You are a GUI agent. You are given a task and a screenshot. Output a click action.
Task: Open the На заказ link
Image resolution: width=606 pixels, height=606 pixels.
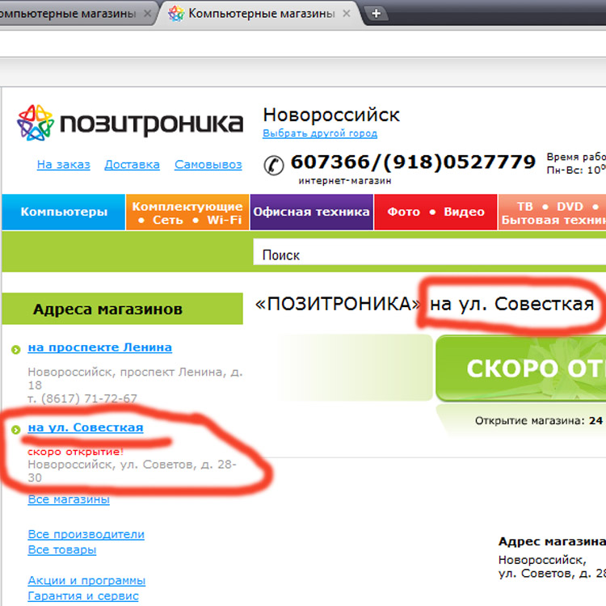(63, 165)
